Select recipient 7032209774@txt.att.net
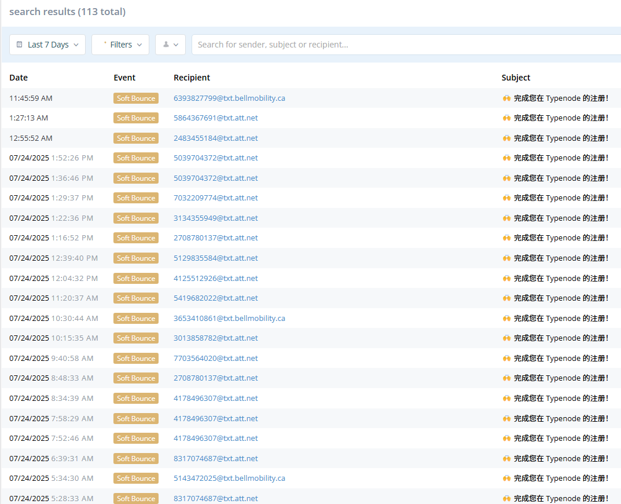The height and width of the screenshot is (504, 621). point(215,198)
